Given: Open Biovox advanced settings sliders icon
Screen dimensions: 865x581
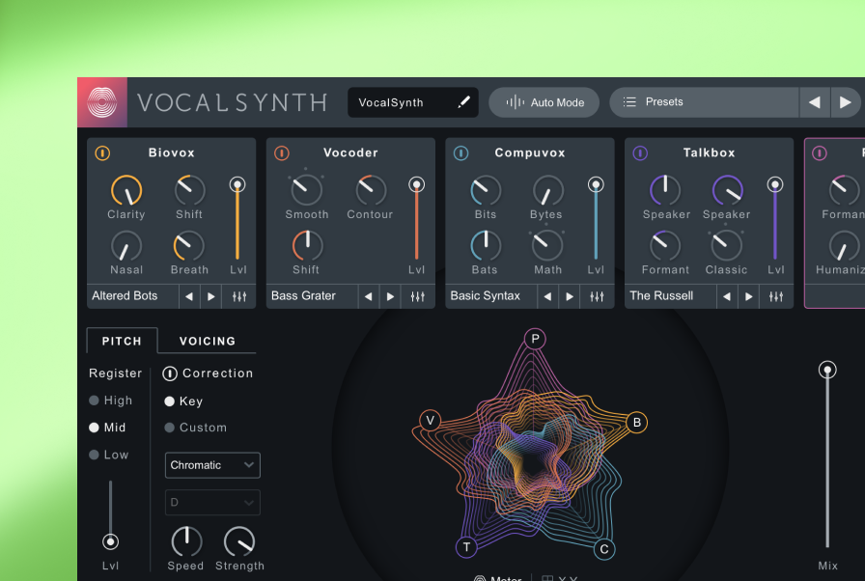Looking at the screenshot, I should tap(239, 296).
